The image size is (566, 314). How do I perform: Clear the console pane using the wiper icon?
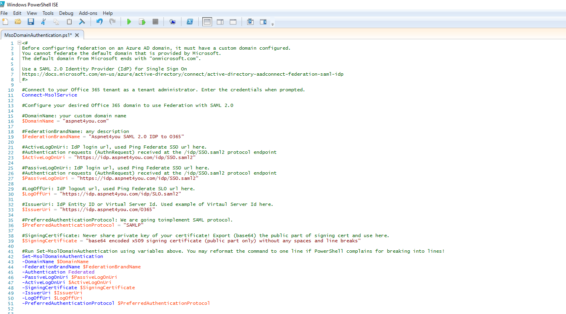click(82, 22)
